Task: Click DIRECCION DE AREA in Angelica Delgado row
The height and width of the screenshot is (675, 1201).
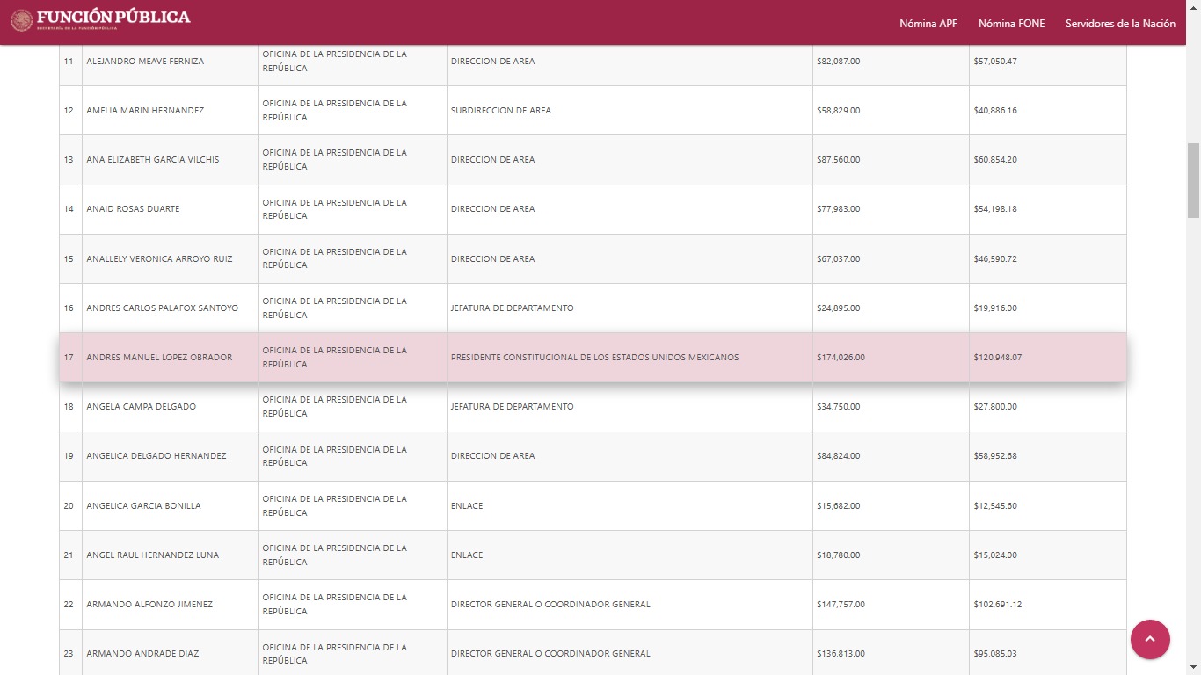Action: [492, 456]
